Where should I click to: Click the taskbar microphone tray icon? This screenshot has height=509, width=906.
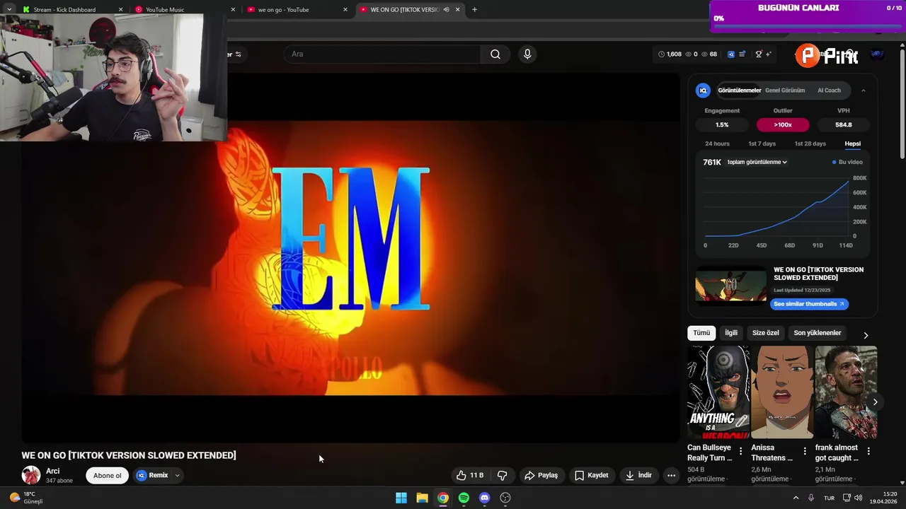(811, 498)
